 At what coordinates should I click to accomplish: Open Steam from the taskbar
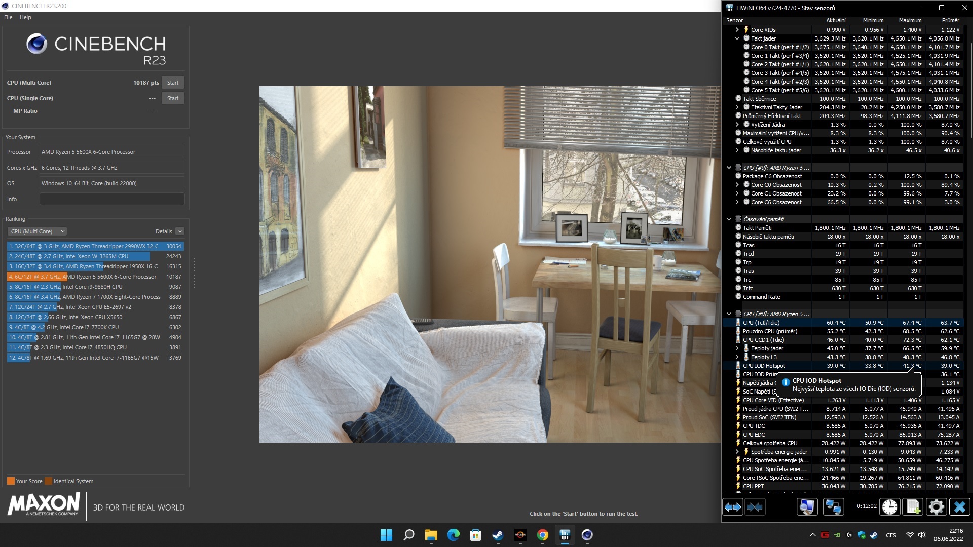point(498,535)
